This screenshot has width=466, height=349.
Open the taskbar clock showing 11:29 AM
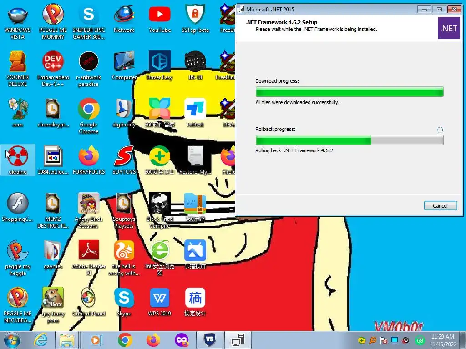(443, 340)
